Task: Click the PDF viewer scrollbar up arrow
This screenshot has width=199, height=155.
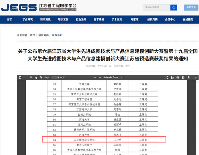Action: 197,82
